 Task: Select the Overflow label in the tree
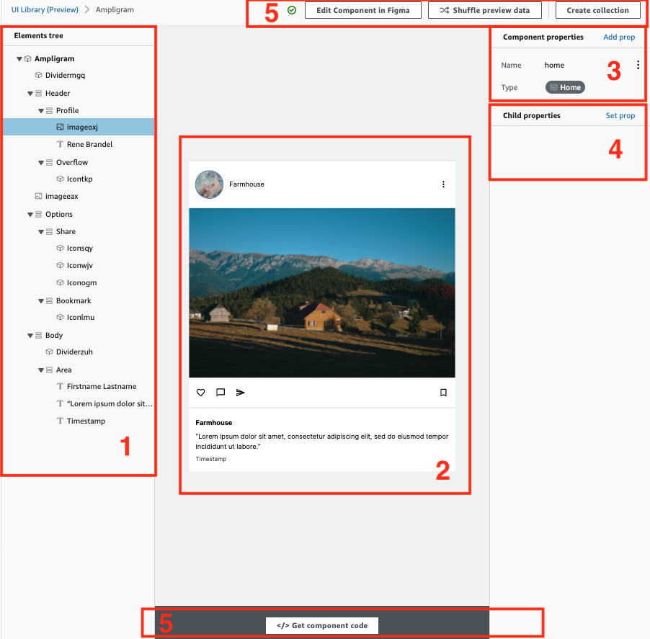coord(72,162)
